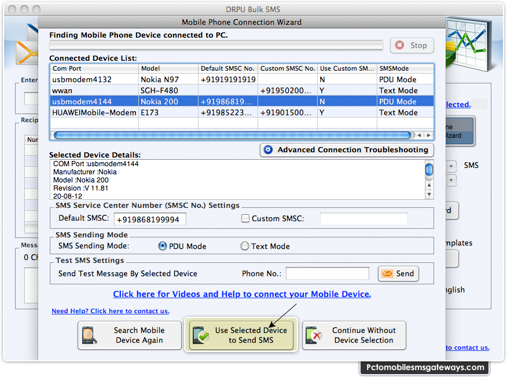
Task: Click Search Mobile Device Again button
Action: click(x=129, y=335)
